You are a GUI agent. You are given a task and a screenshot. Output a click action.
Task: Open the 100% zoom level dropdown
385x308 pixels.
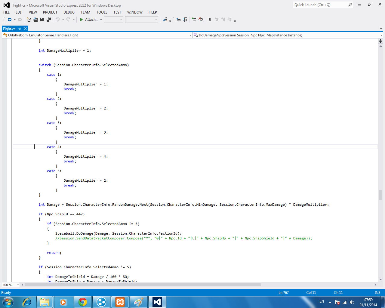17,285
